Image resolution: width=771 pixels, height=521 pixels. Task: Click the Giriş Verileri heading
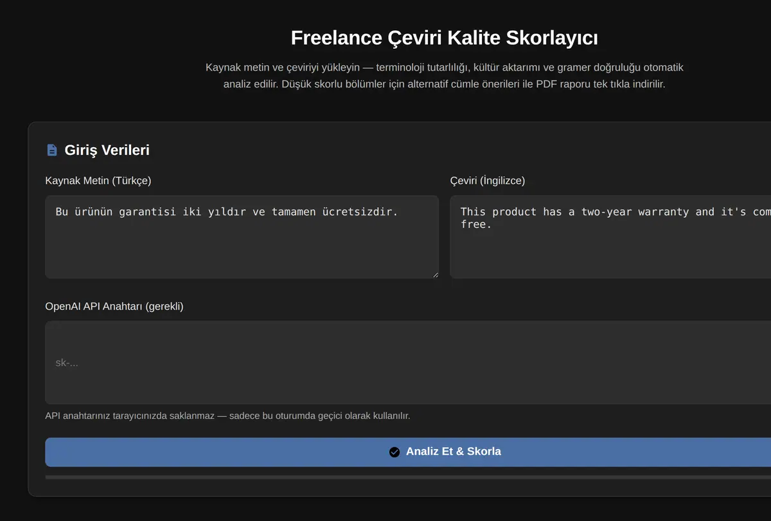click(107, 150)
